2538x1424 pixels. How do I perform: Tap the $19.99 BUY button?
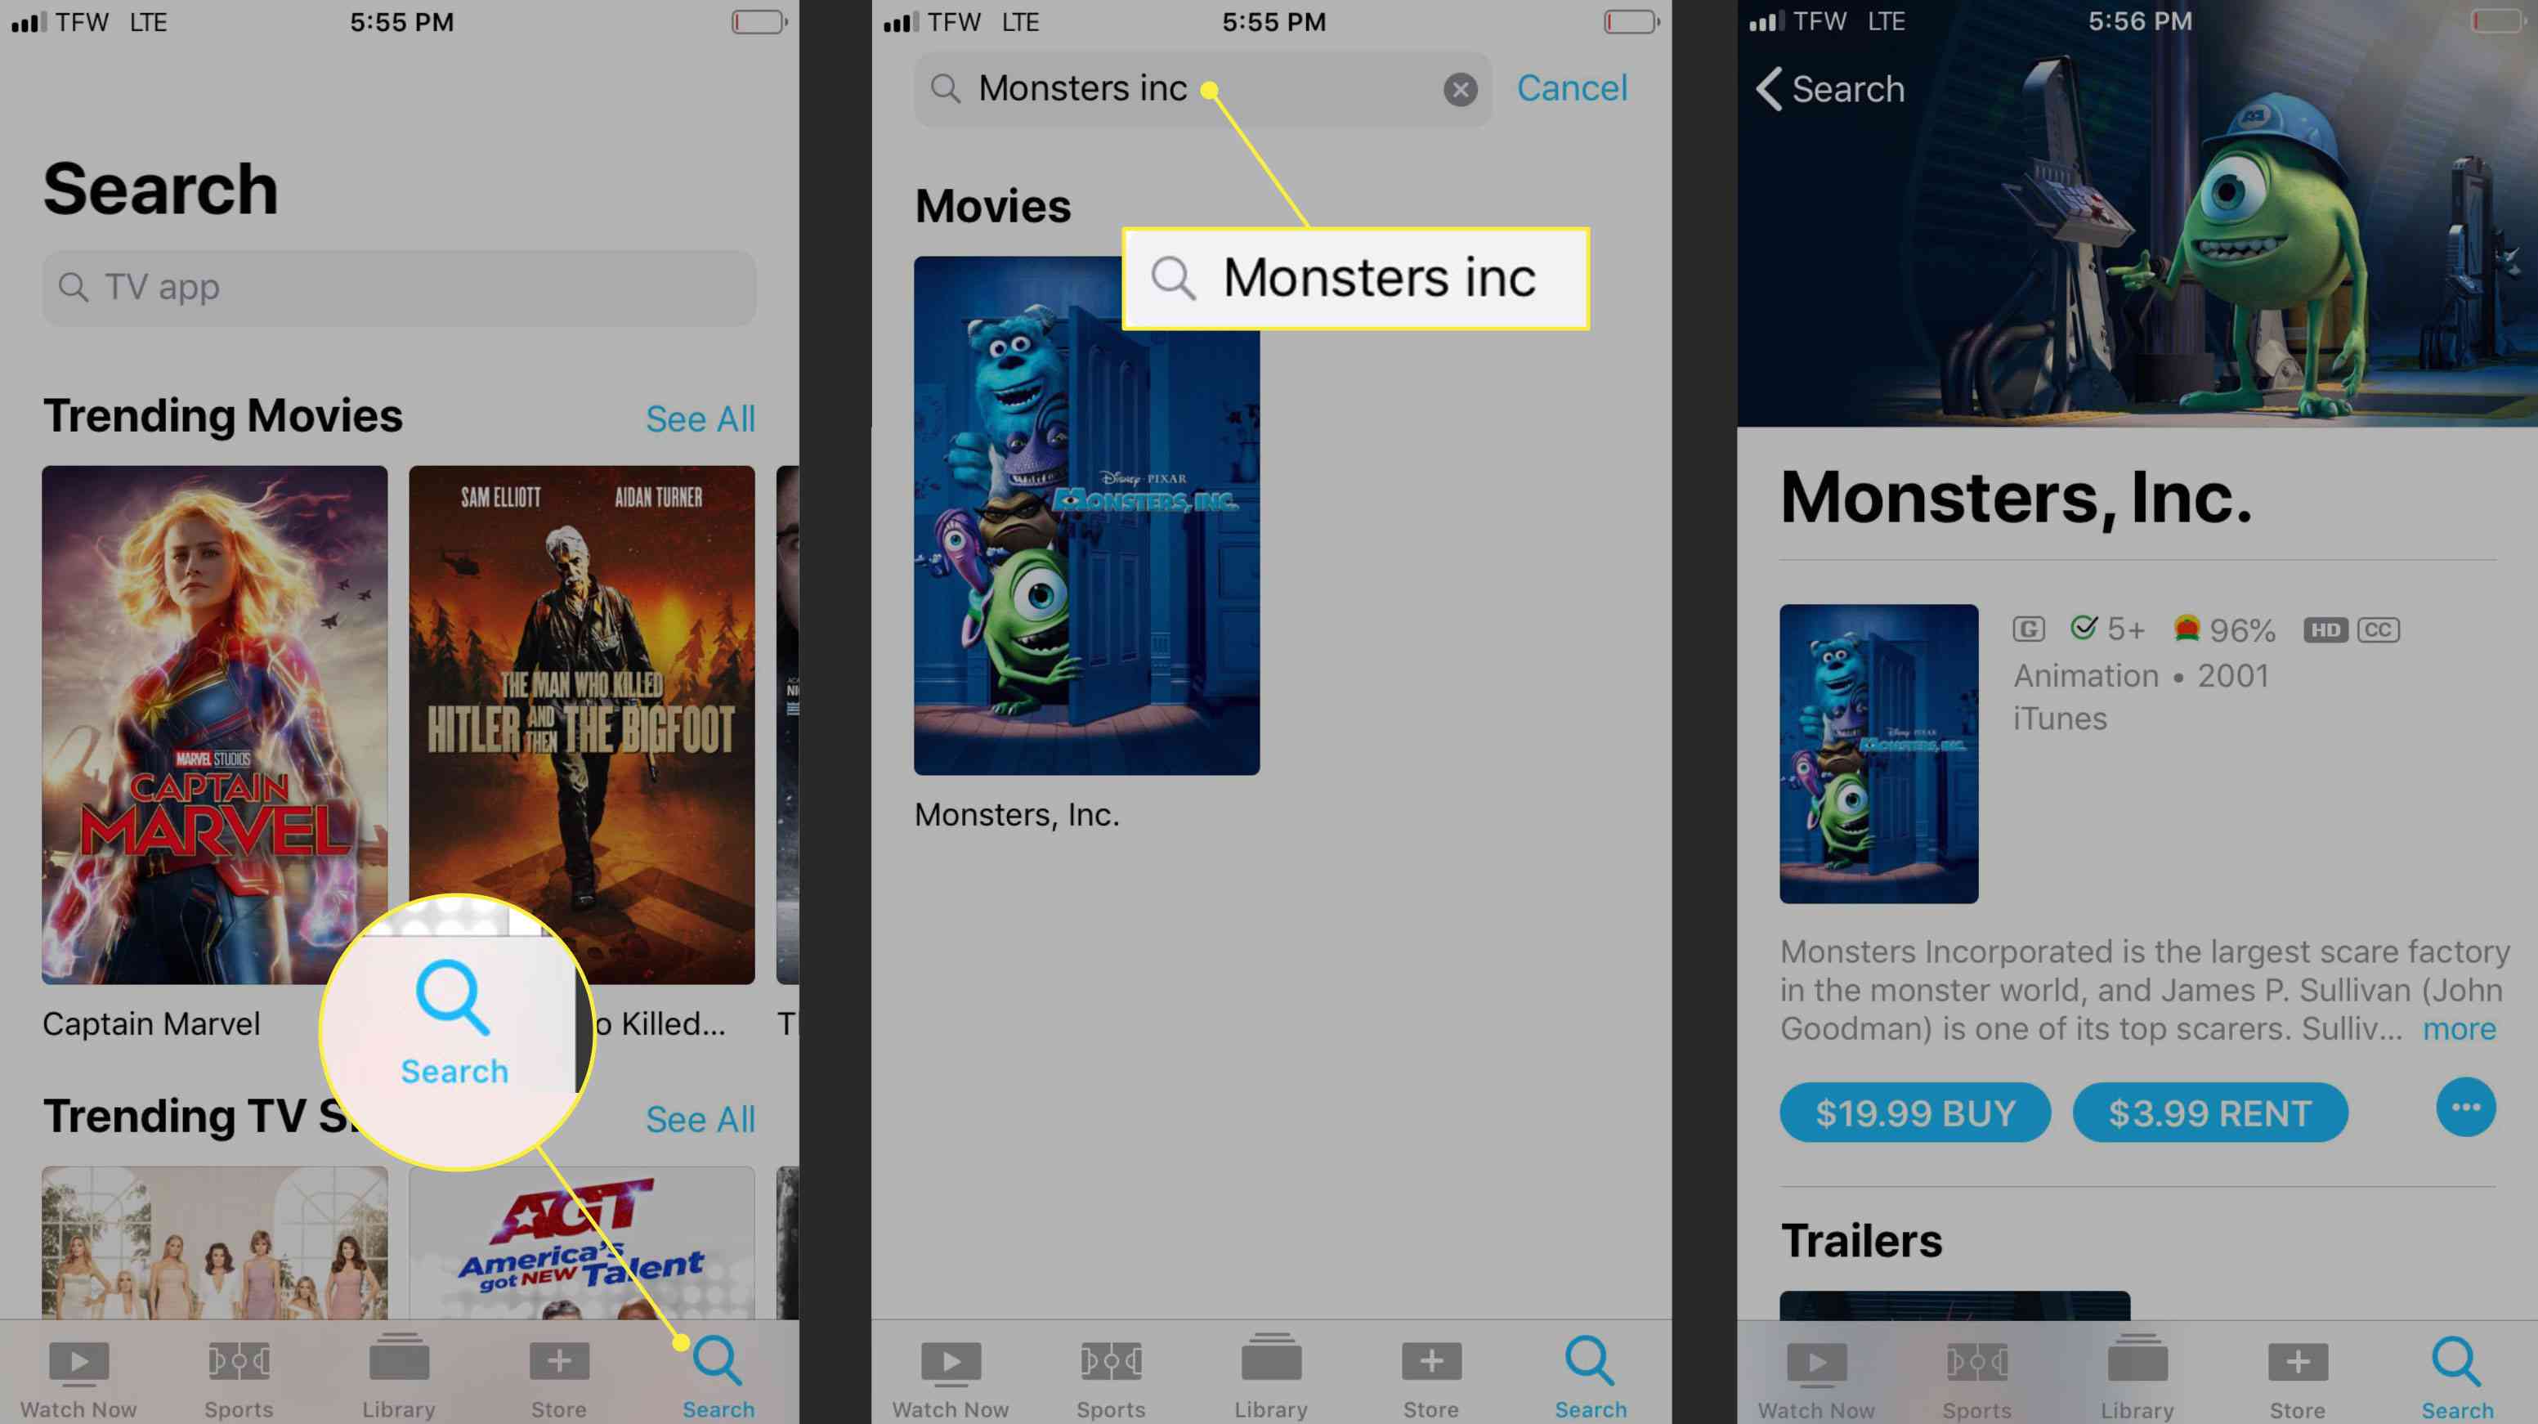[x=1914, y=1112]
